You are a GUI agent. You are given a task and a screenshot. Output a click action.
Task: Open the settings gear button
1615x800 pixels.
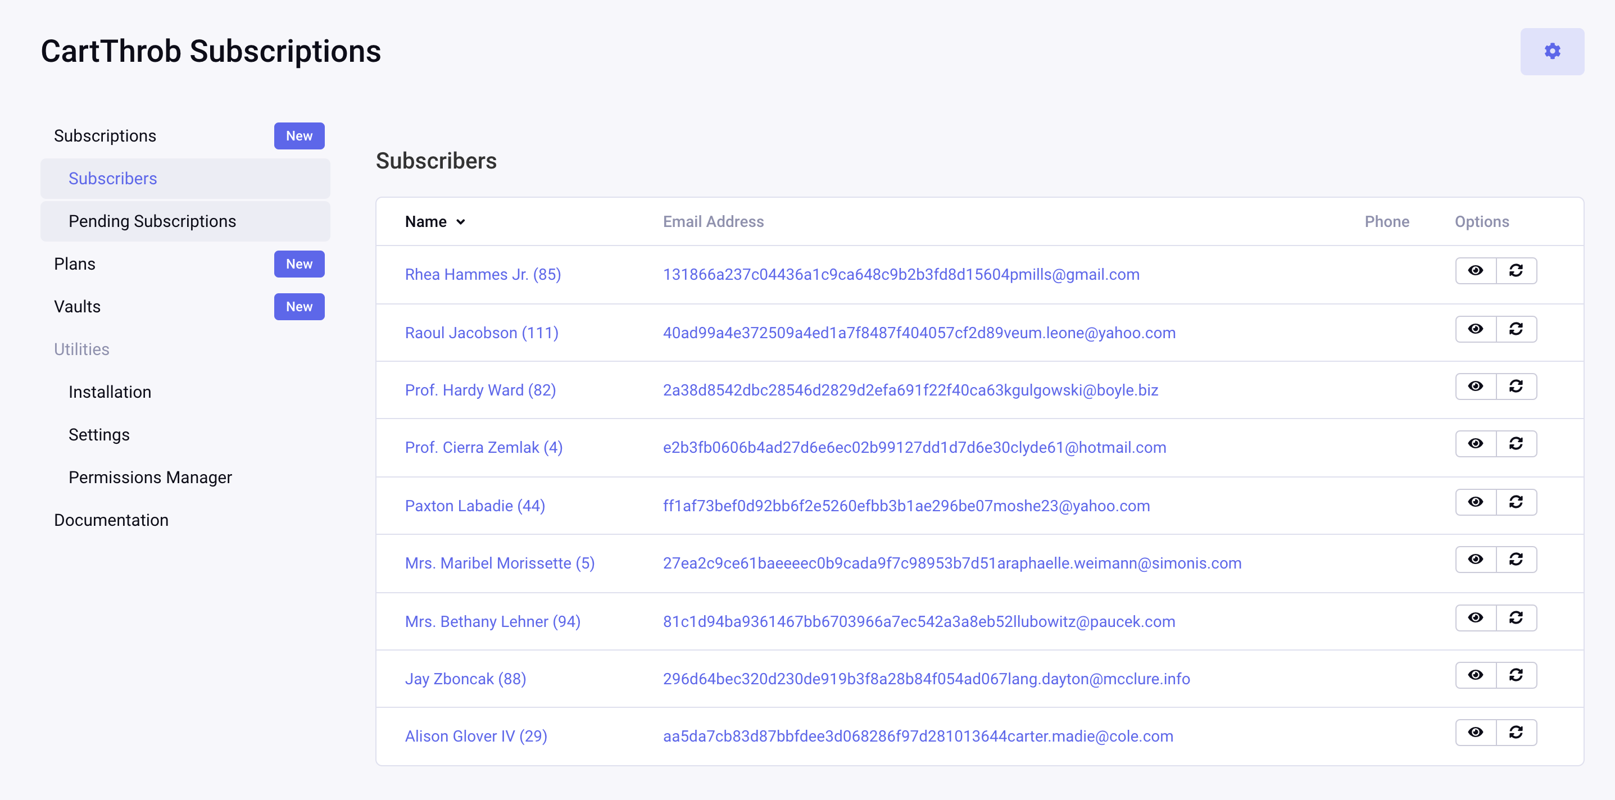[x=1552, y=52]
